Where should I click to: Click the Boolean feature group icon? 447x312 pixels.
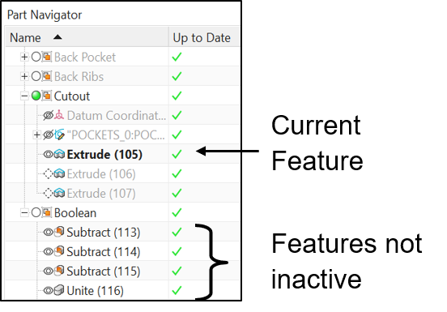click(47, 213)
